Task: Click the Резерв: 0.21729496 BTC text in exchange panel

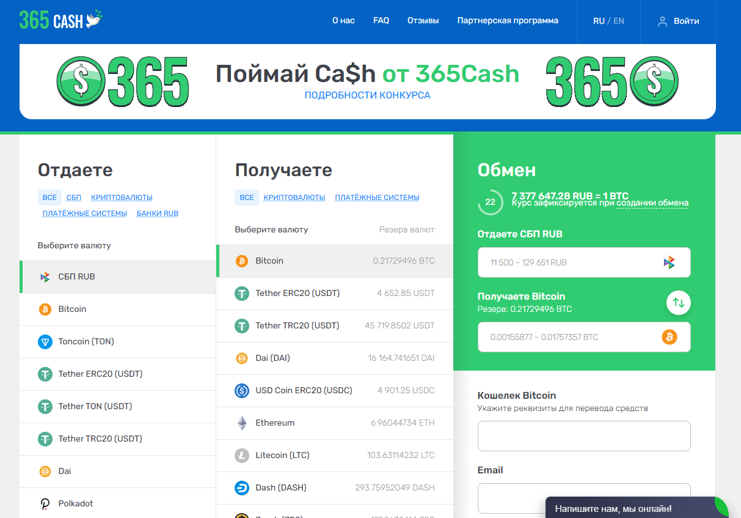Action: click(x=525, y=309)
